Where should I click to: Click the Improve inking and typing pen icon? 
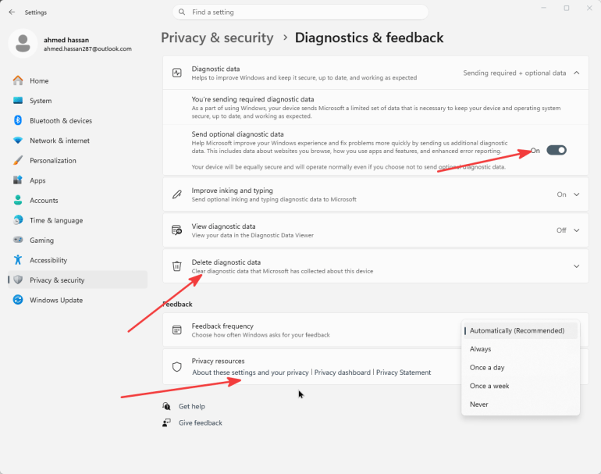[176, 194]
